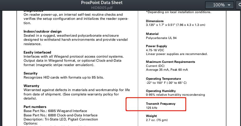
Task: Click the Part numbers heading
Action: [35, 107]
